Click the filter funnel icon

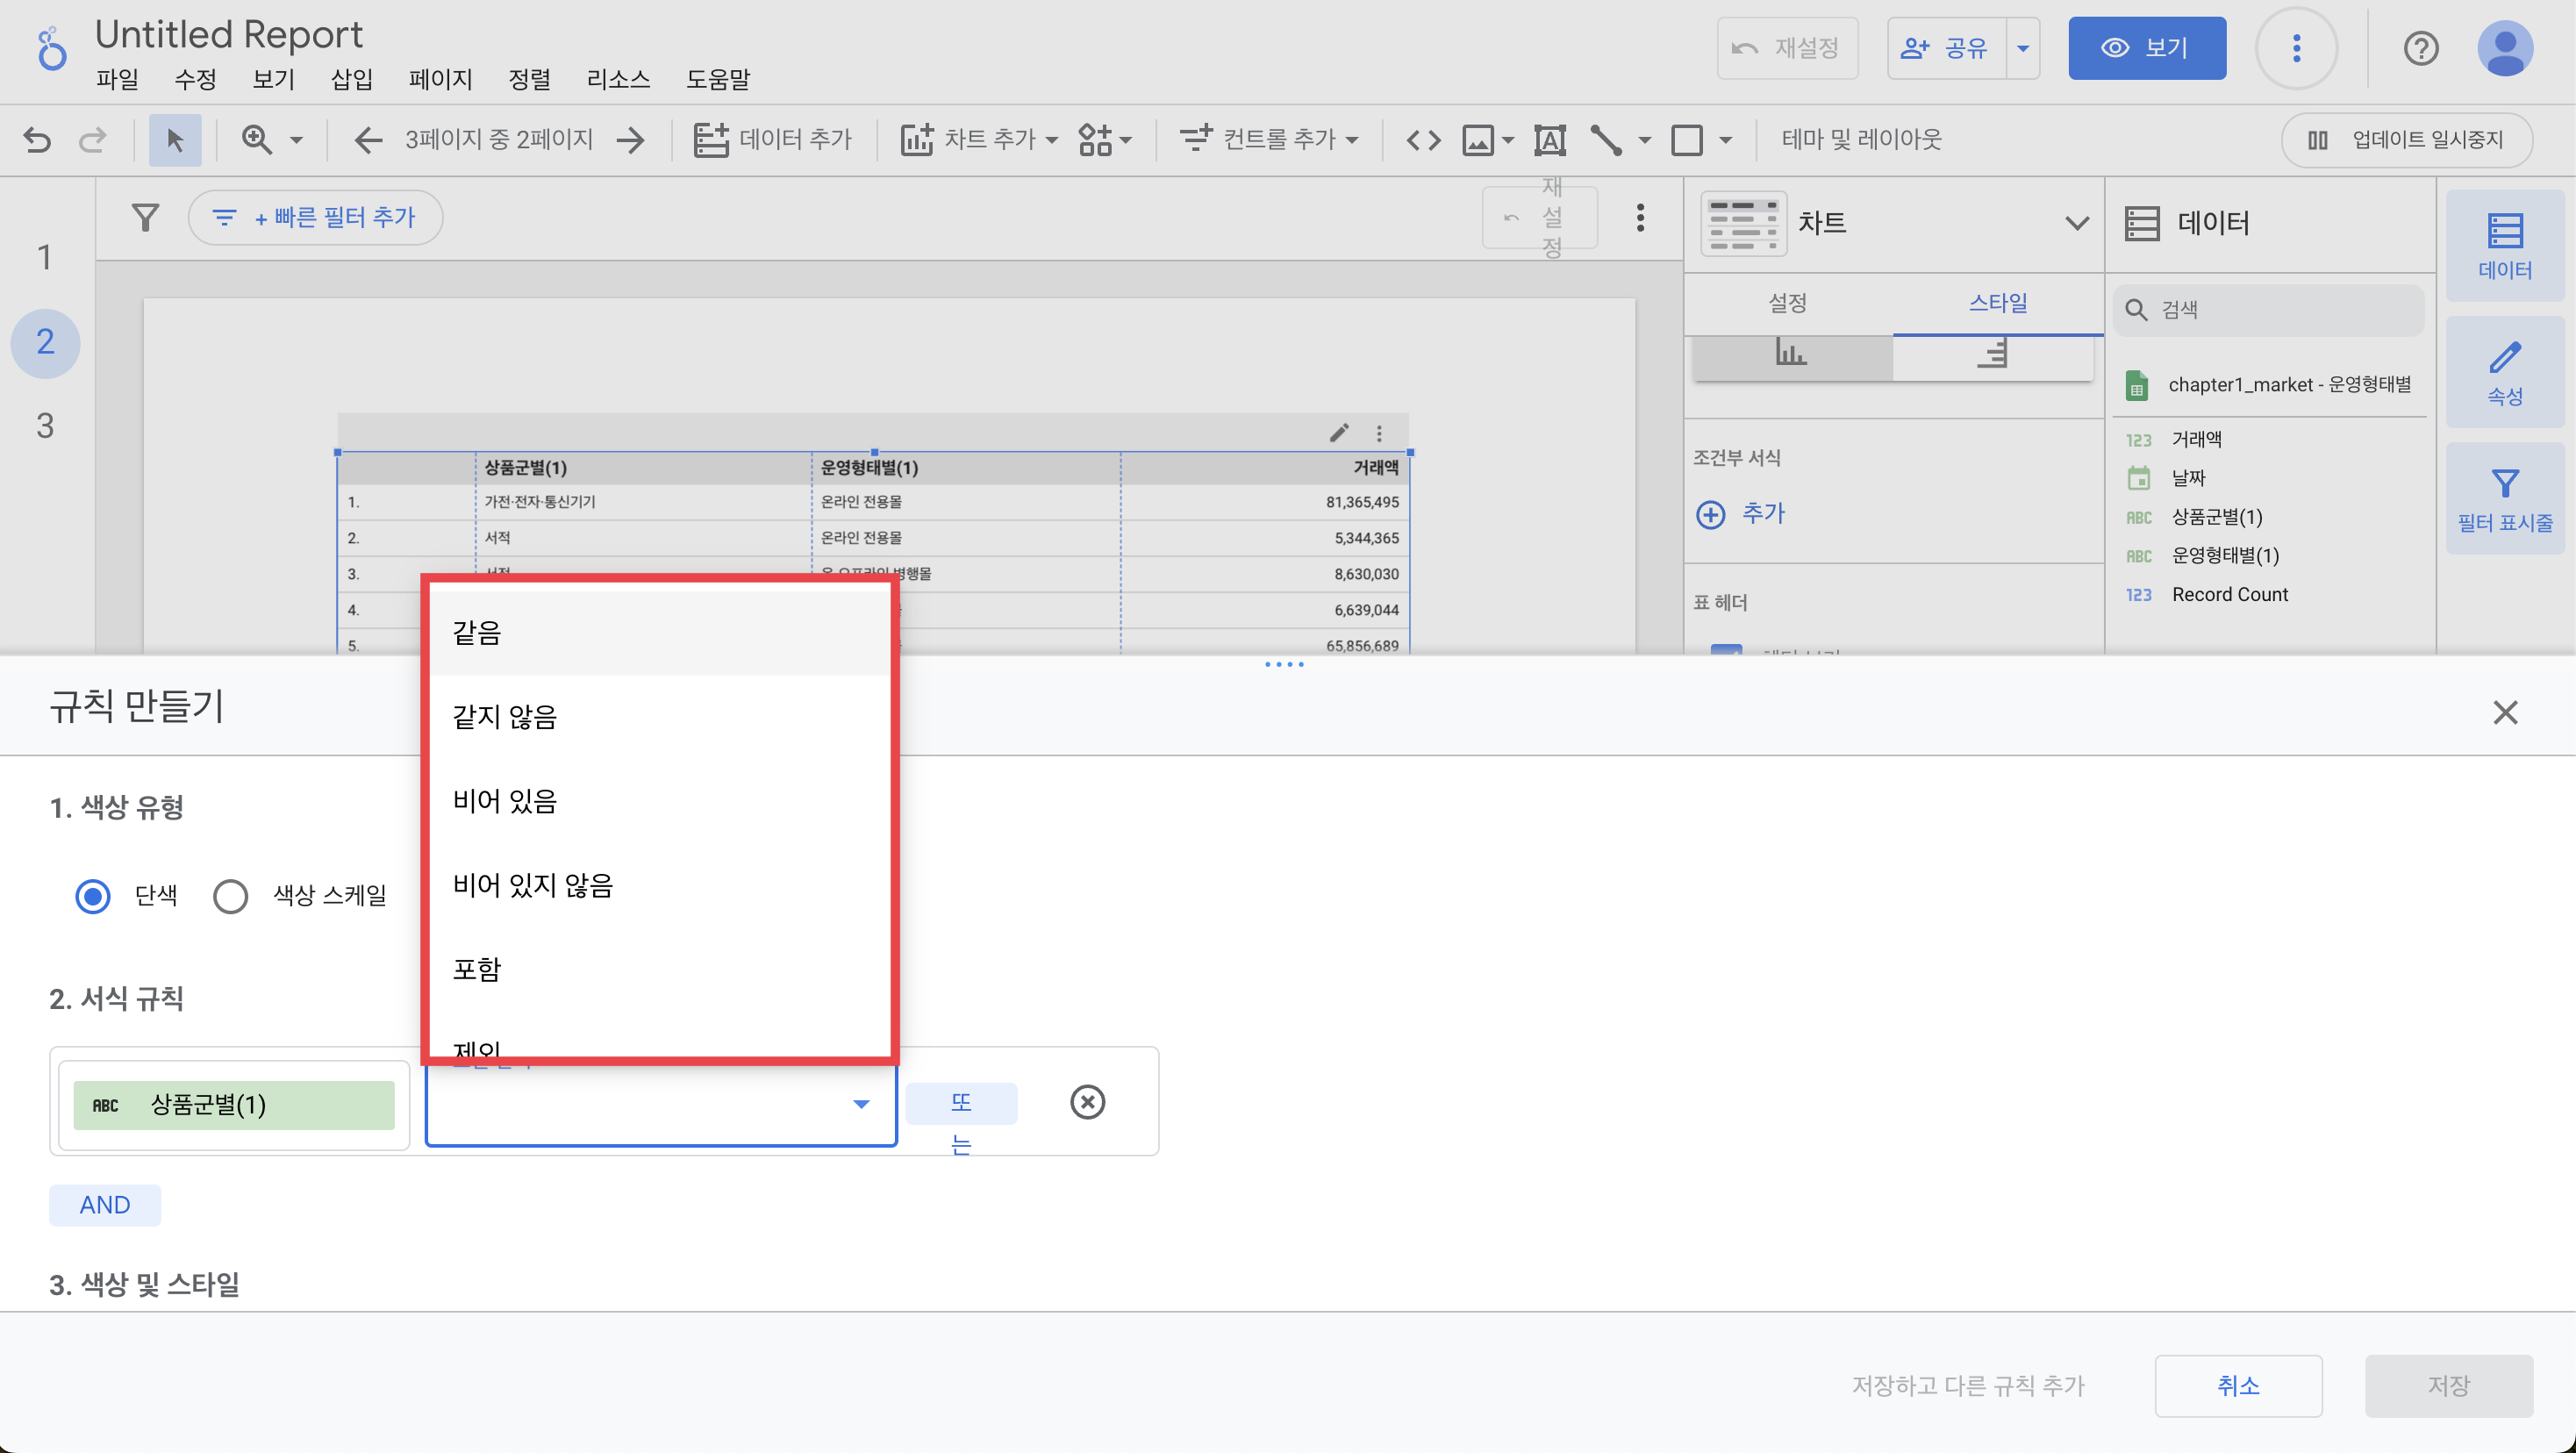[146, 217]
